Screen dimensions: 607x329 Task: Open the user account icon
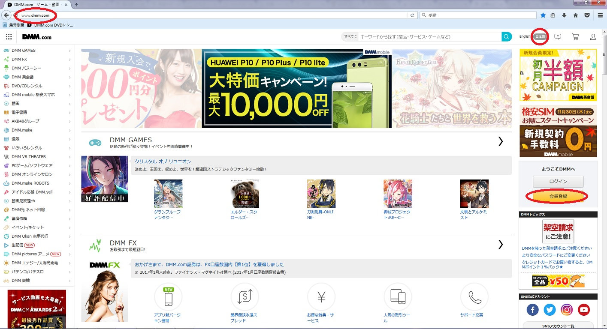coord(593,37)
